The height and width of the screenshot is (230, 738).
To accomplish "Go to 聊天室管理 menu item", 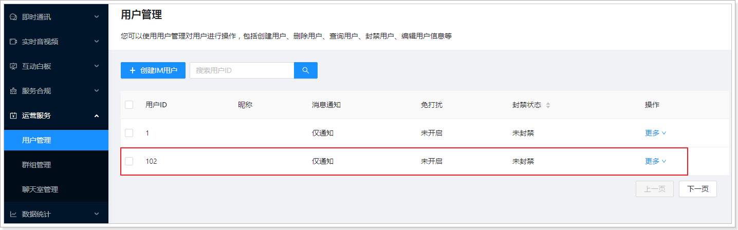I will click(40, 189).
